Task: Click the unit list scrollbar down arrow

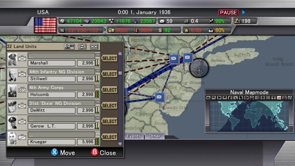Action: pos(120,144)
